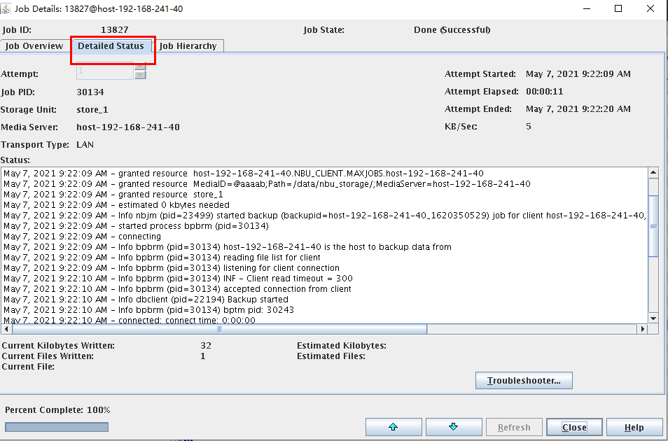Click the Estimated Kilobytes label
Image resolution: width=668 pixels, height=441 pixels.
pos(342,346)
